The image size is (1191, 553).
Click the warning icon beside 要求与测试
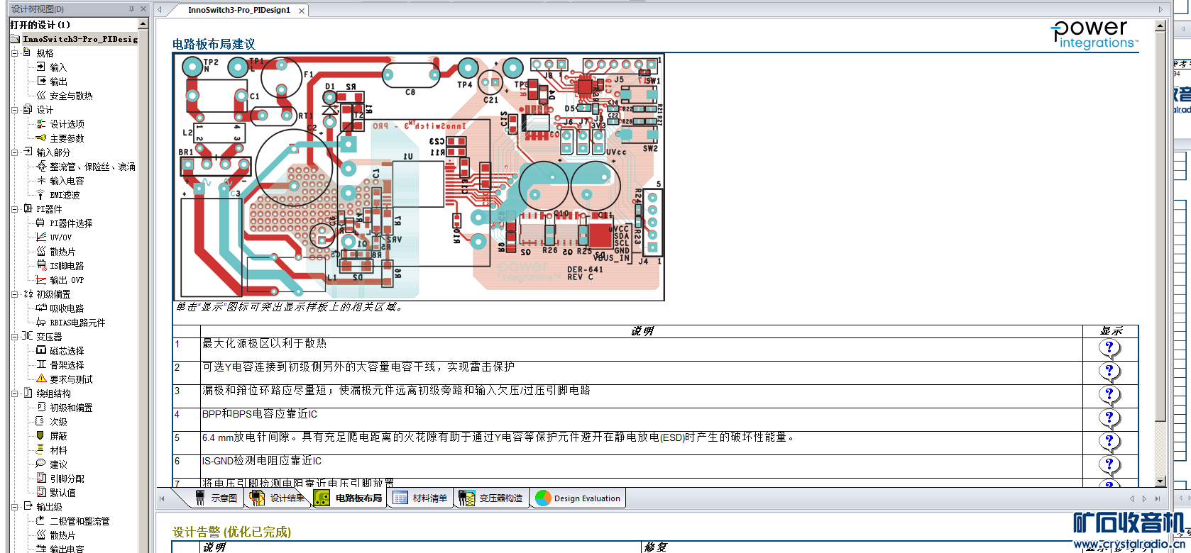click(41, 379)
